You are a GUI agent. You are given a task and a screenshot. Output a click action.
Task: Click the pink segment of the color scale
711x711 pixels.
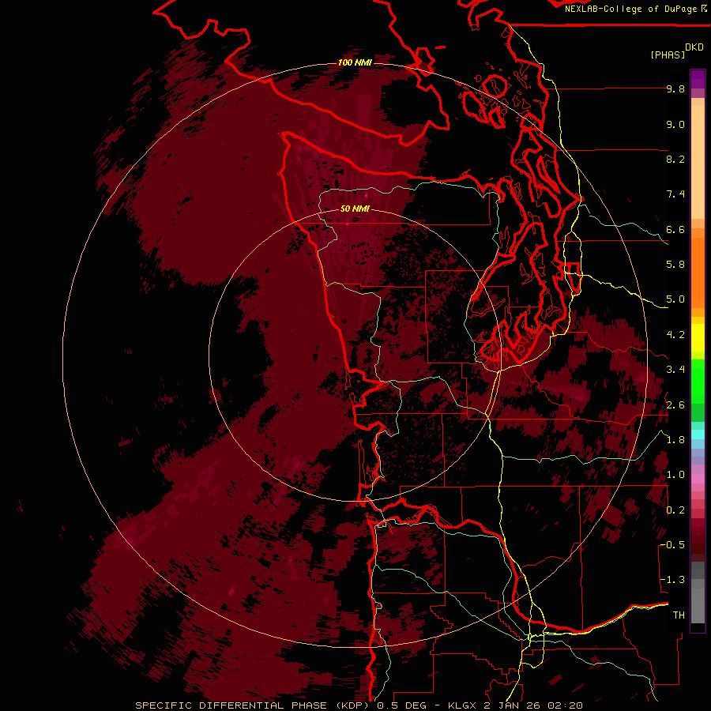click(698, 479)
